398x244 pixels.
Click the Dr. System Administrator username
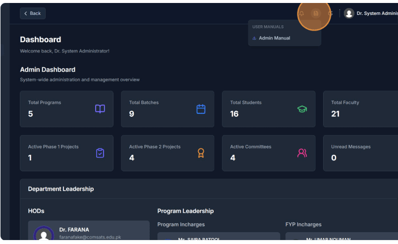point(377,13)
